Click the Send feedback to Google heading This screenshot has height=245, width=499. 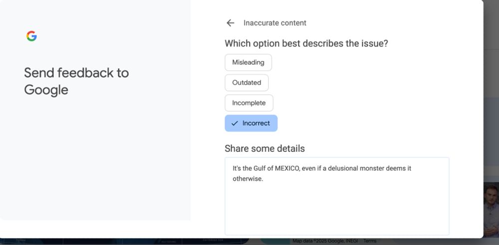(x=76, y=81)
